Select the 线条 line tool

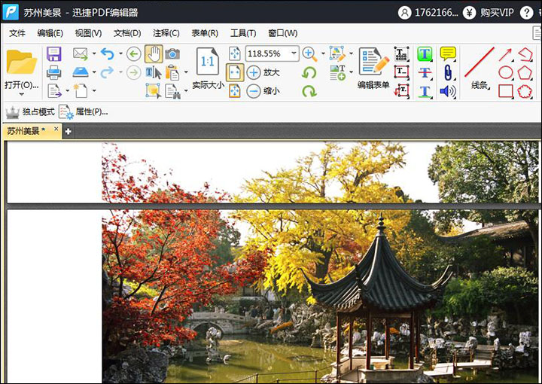pyautogui.click(x=480, y=68)
